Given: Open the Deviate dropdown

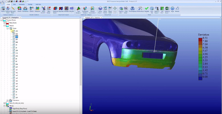Looking at the screenshot, I should click(72, 13).
